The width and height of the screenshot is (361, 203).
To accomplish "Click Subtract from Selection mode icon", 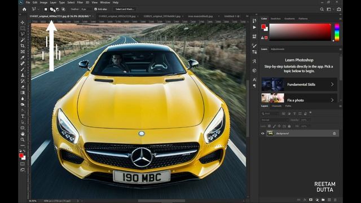I will (x=58, y=9).
